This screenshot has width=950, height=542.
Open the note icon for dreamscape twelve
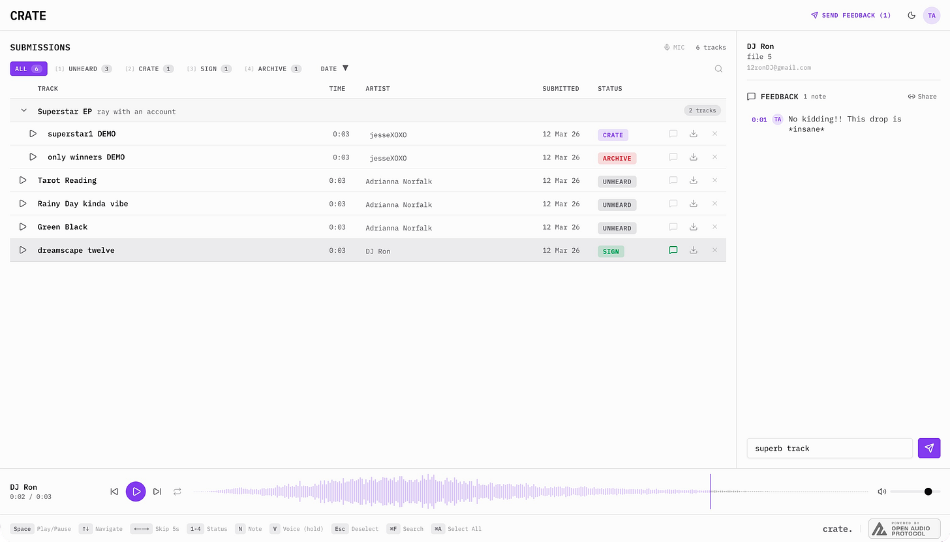(x=673, y=250)
